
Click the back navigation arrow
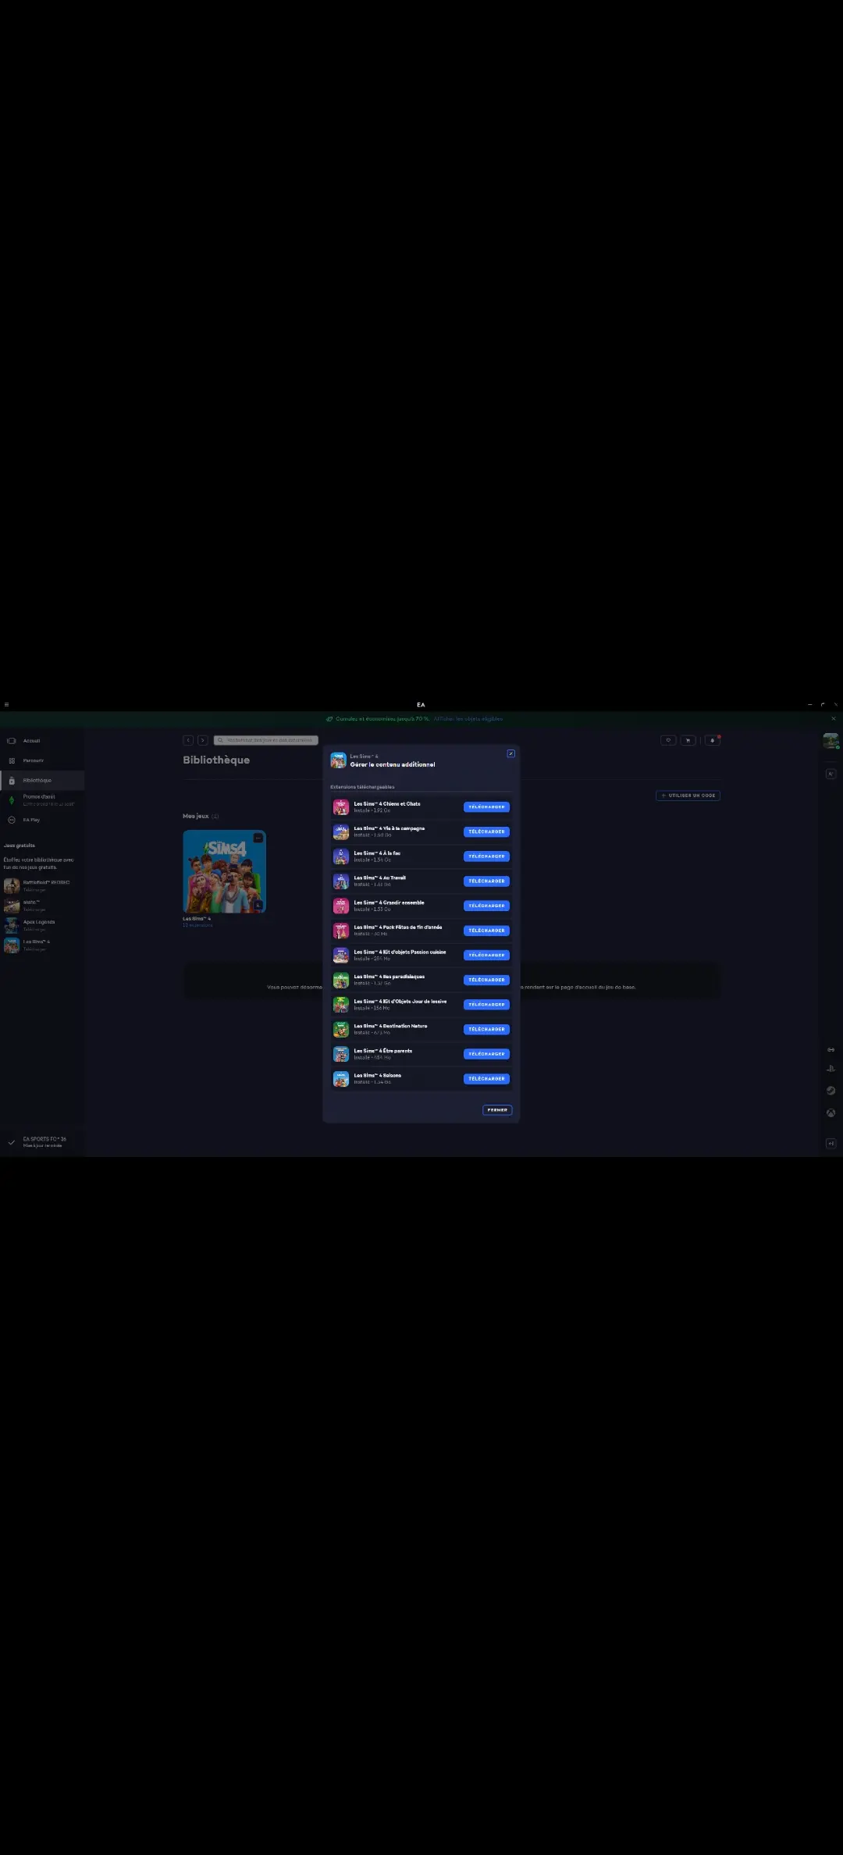coord(188,740)
